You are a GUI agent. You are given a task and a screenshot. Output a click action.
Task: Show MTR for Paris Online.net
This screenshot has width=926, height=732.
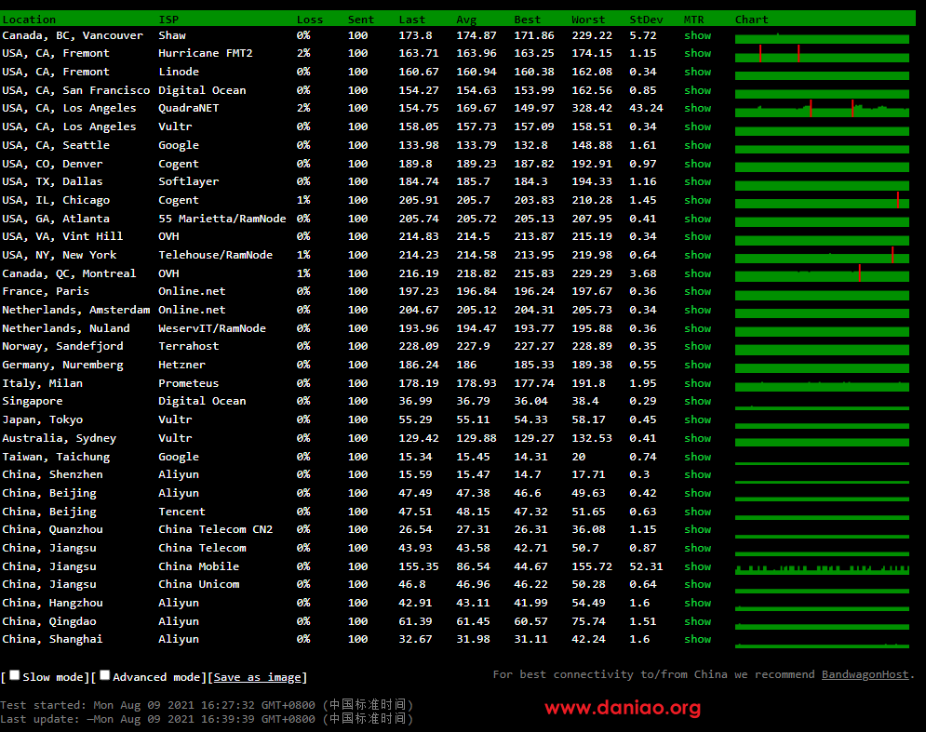pos(697,291)
